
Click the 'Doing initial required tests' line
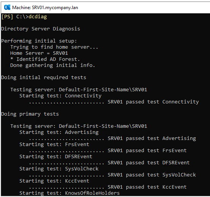tap(44, 78)
